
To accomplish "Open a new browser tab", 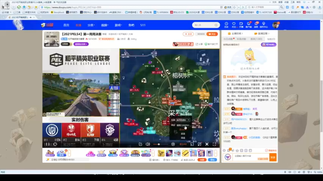I will tap(40, 17).
